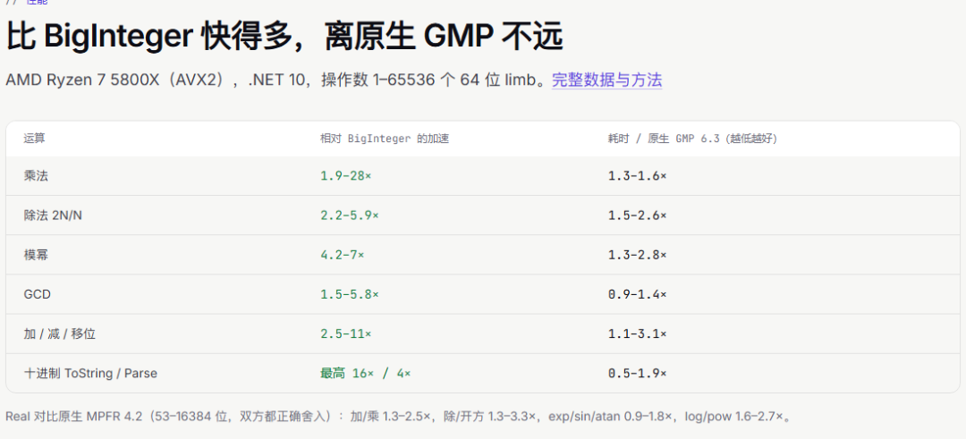Click the 1.5–2.6× GMP ratio value

point(637,215)
